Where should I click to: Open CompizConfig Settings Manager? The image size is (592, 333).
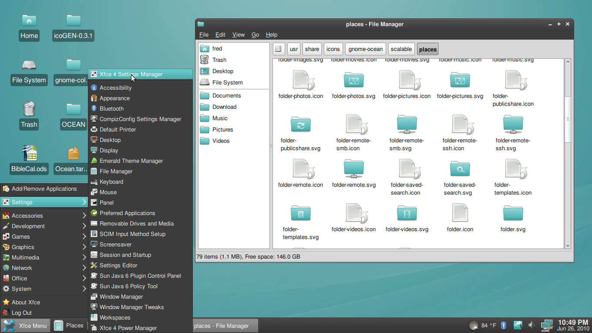click(x=140, y=119)
